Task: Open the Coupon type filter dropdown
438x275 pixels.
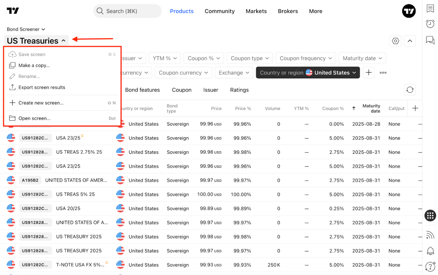Action: pyautogui.click(x=250, y=58)
